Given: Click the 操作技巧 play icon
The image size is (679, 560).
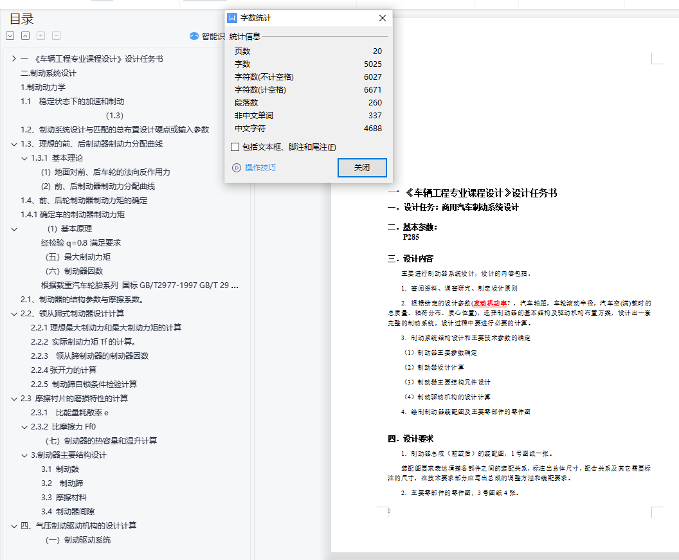Looking at the screenshot, I should tap(237, 168).
